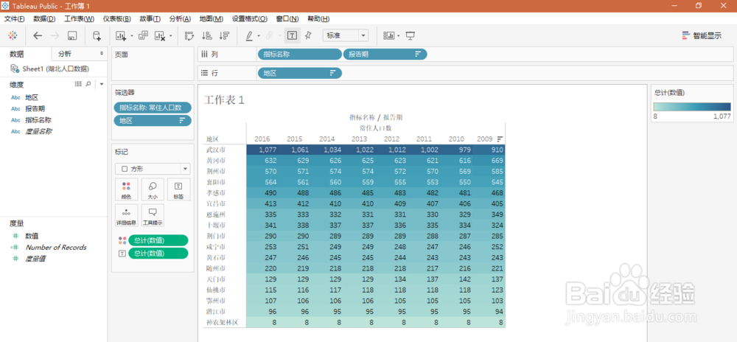Click the fix axes pin icon
This screenshot has height=342, width=737.
coord(308,35)
